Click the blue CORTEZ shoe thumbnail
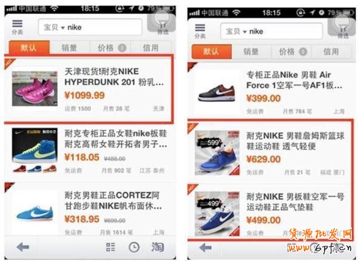 tap(35, 214)
